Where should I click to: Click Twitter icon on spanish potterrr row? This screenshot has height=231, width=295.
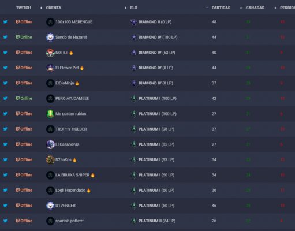click(x=5, y=221)
